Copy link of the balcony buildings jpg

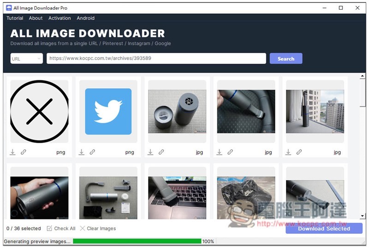(x=299, y=152)
